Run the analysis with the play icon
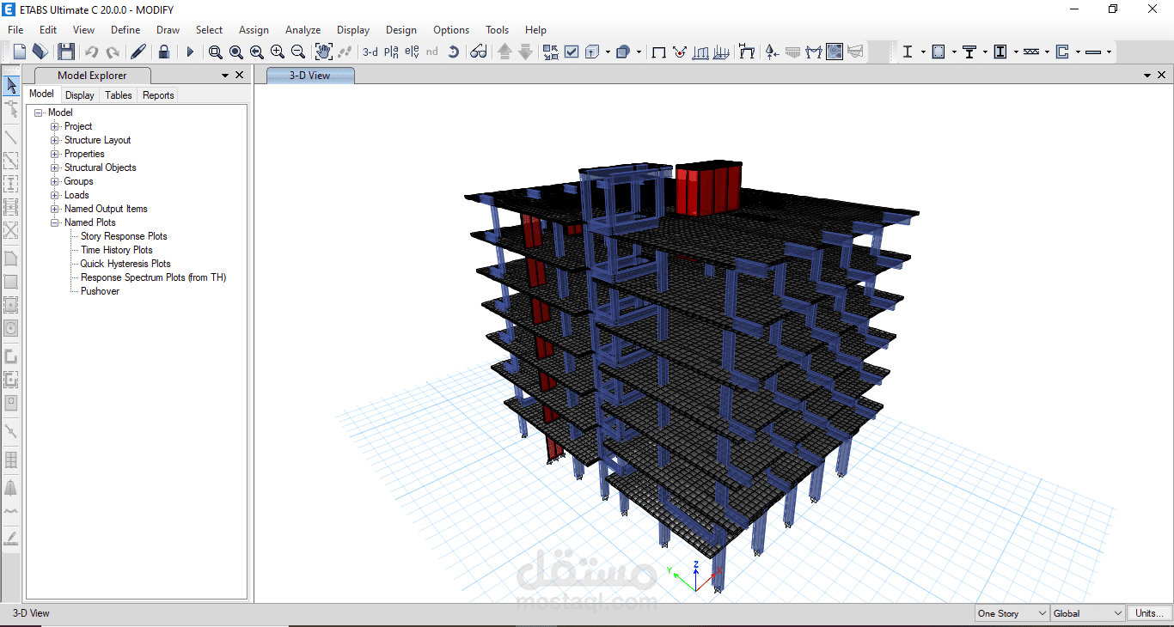This screenshot has height=627, width=1174. (190, 52)
